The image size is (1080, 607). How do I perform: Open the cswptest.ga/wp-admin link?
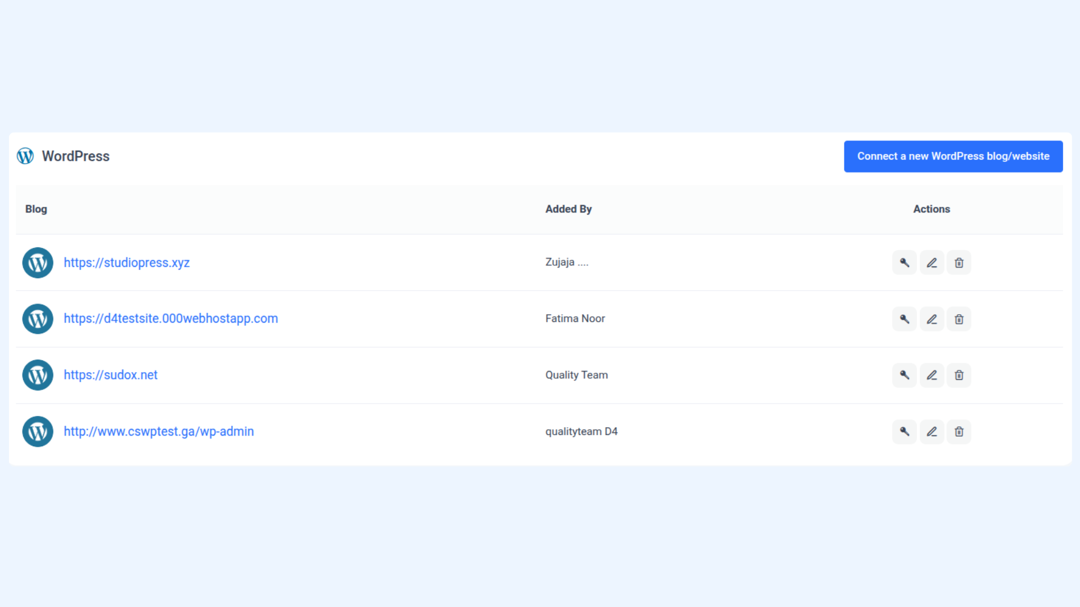tap(159, 431)
